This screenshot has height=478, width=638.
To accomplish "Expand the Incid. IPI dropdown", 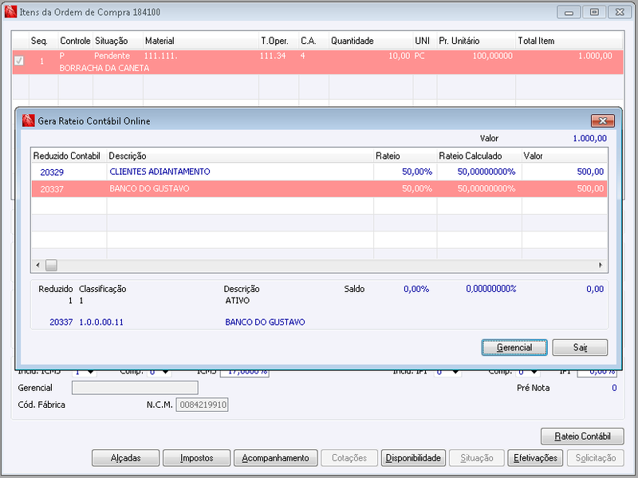I will point(455,372).
